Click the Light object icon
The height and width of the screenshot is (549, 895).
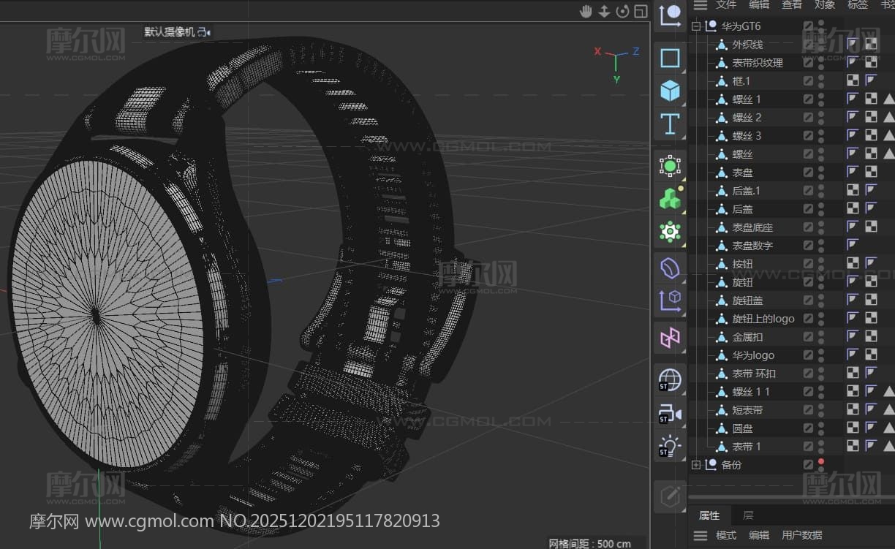pyautogui.click(x=670, y=446)
